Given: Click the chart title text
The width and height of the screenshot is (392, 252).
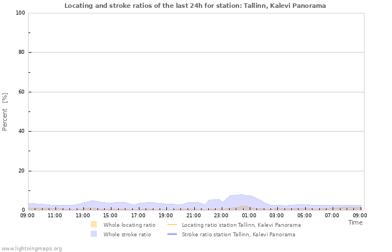Looking at the screenshot, I should (195, 6).
